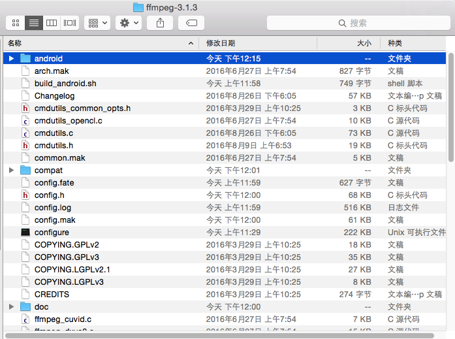
Task: Click the ffmpeg_cuvid.c source icon
Action: pos(25,319)
